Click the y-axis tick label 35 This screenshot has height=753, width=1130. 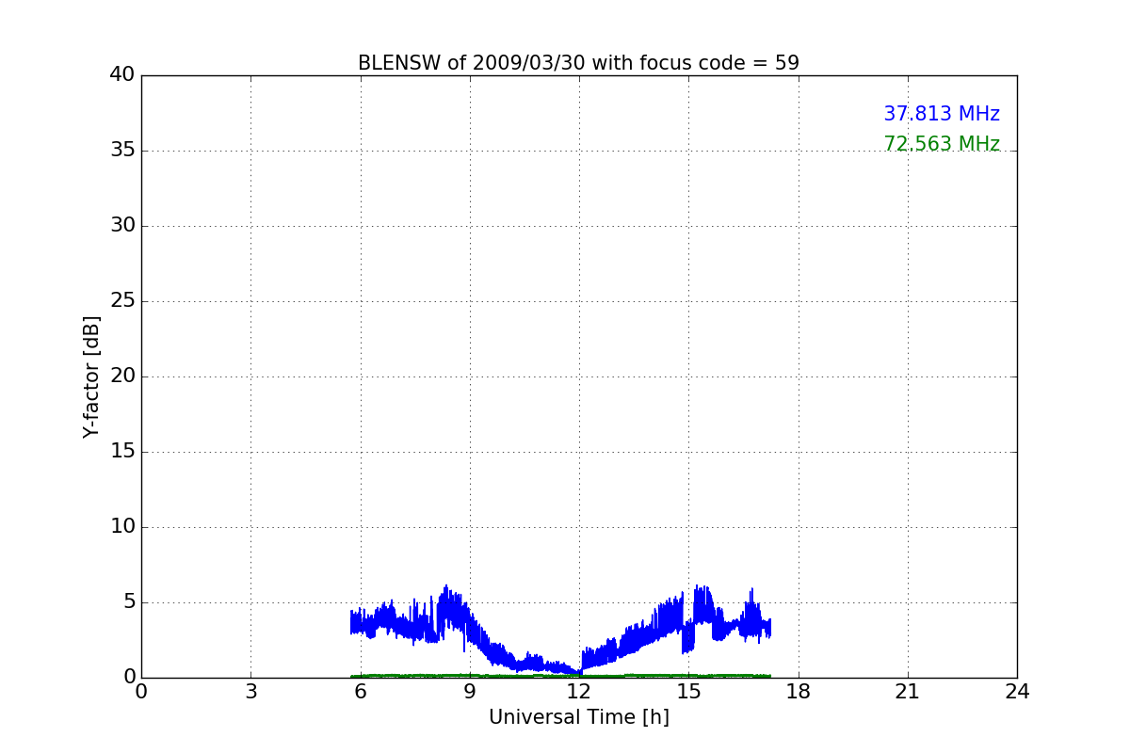[x=122, y=151]
